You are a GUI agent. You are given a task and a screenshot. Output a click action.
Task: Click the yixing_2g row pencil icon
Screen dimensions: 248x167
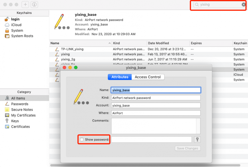pos(57,60)
